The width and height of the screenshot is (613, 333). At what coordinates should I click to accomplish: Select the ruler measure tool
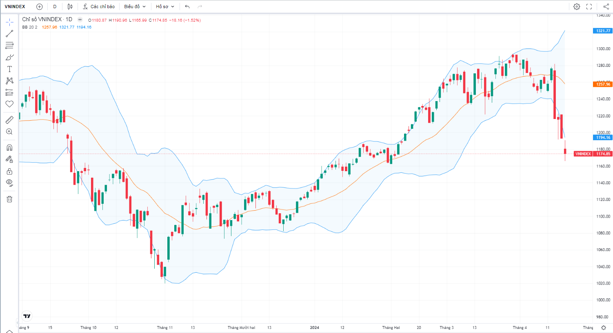tap(9, 120)
